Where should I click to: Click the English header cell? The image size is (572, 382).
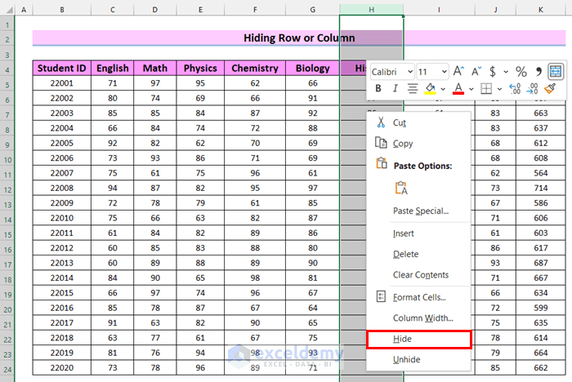(x=113, y=69)
